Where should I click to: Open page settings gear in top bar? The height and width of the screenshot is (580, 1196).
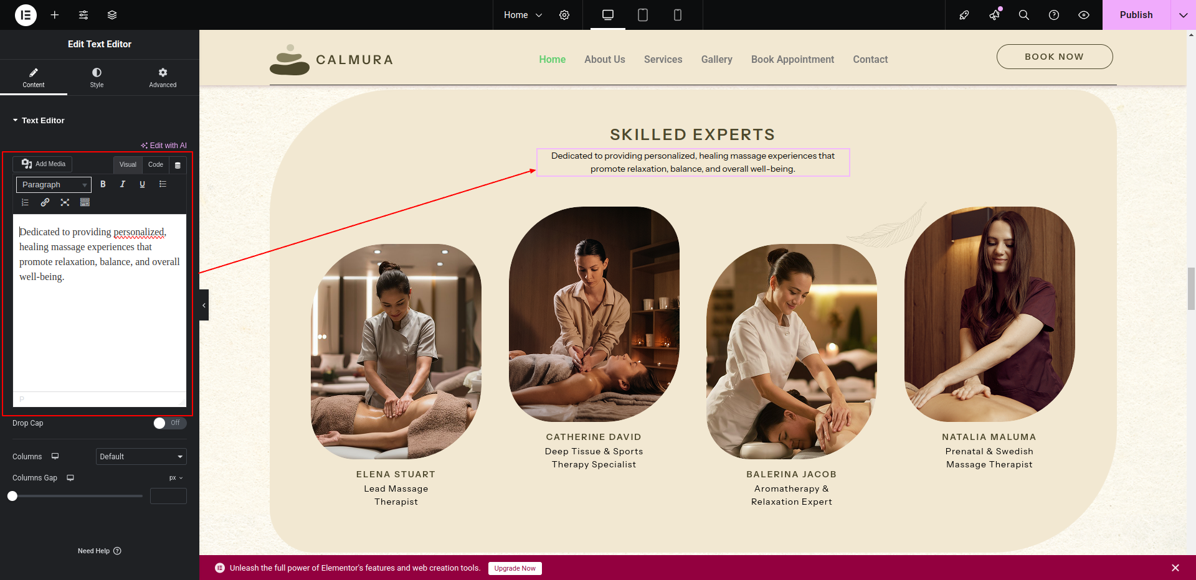tap(564, 15)
